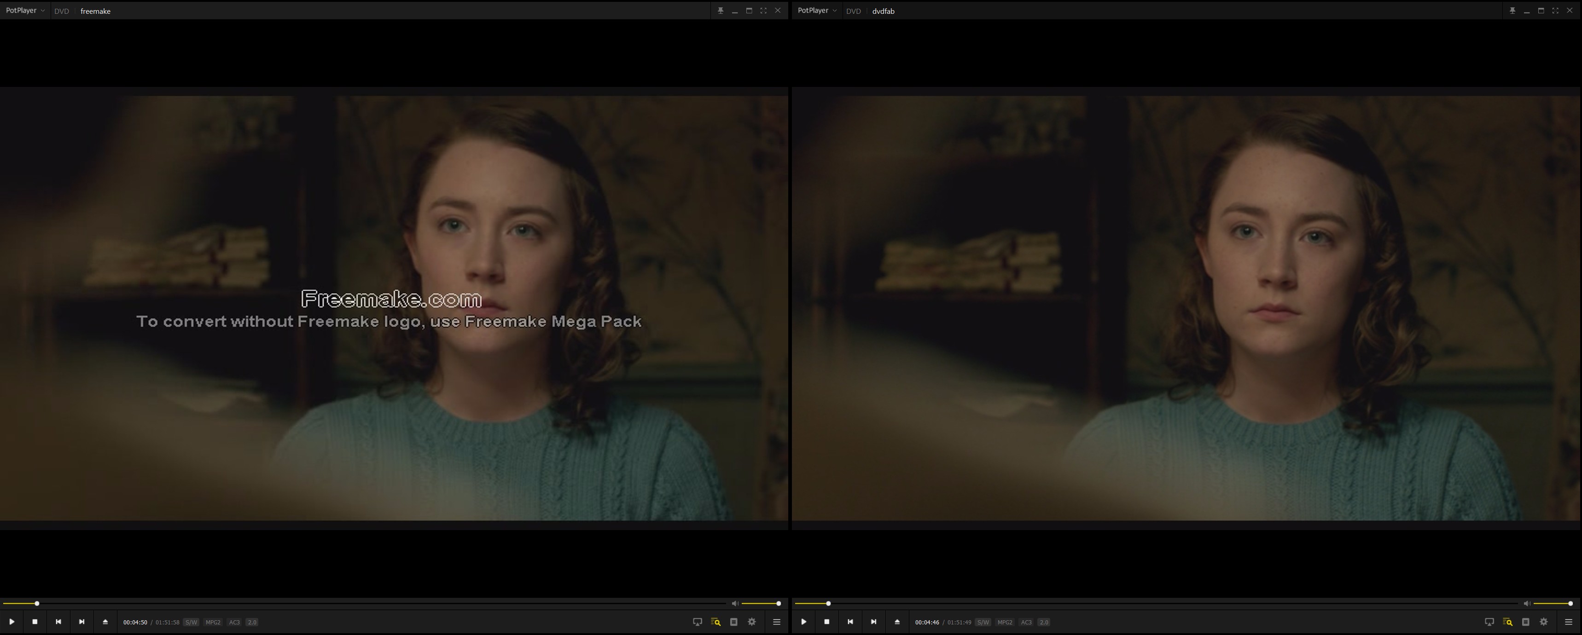Enter fullscreen in the freemake window
The width and height of the screenshot is (1582, 635).
(763, 11)
